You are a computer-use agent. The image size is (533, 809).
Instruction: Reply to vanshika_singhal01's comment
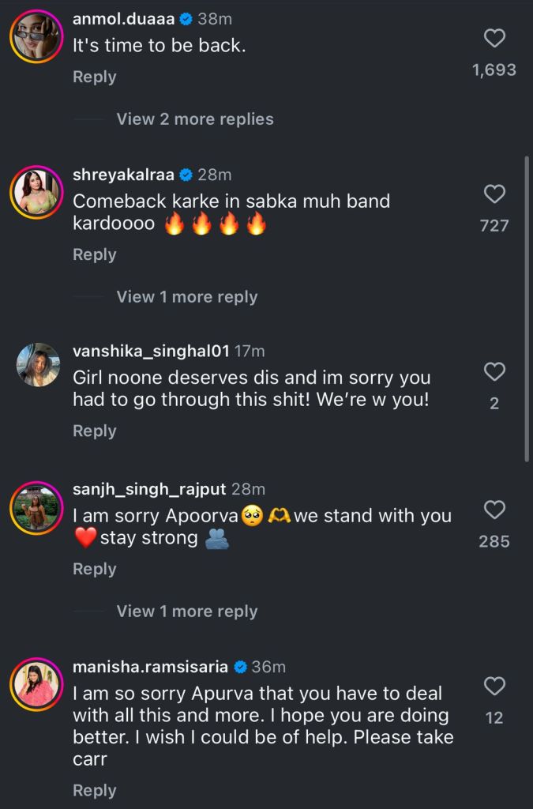[x=94, y=431]
